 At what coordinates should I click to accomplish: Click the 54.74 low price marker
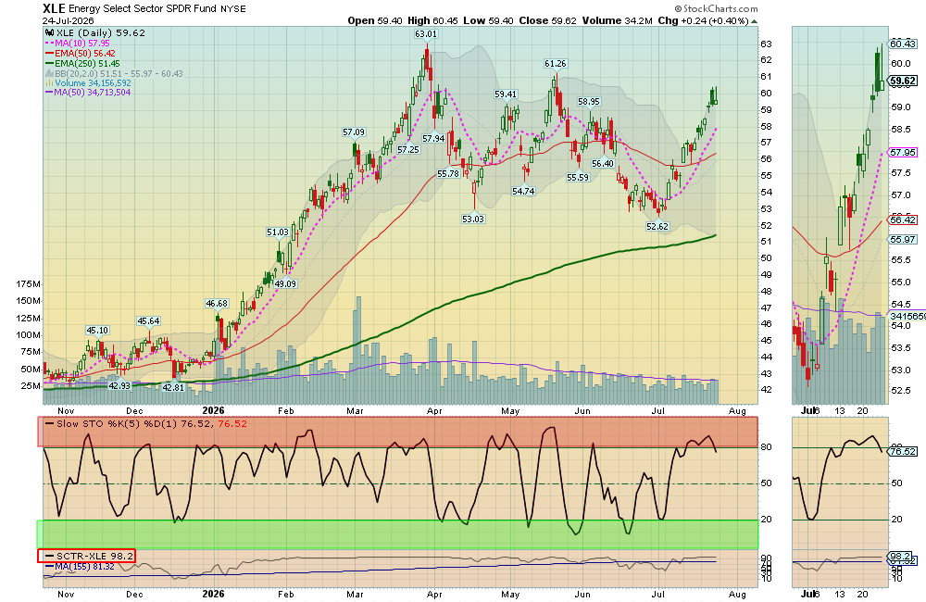[523, 191]
